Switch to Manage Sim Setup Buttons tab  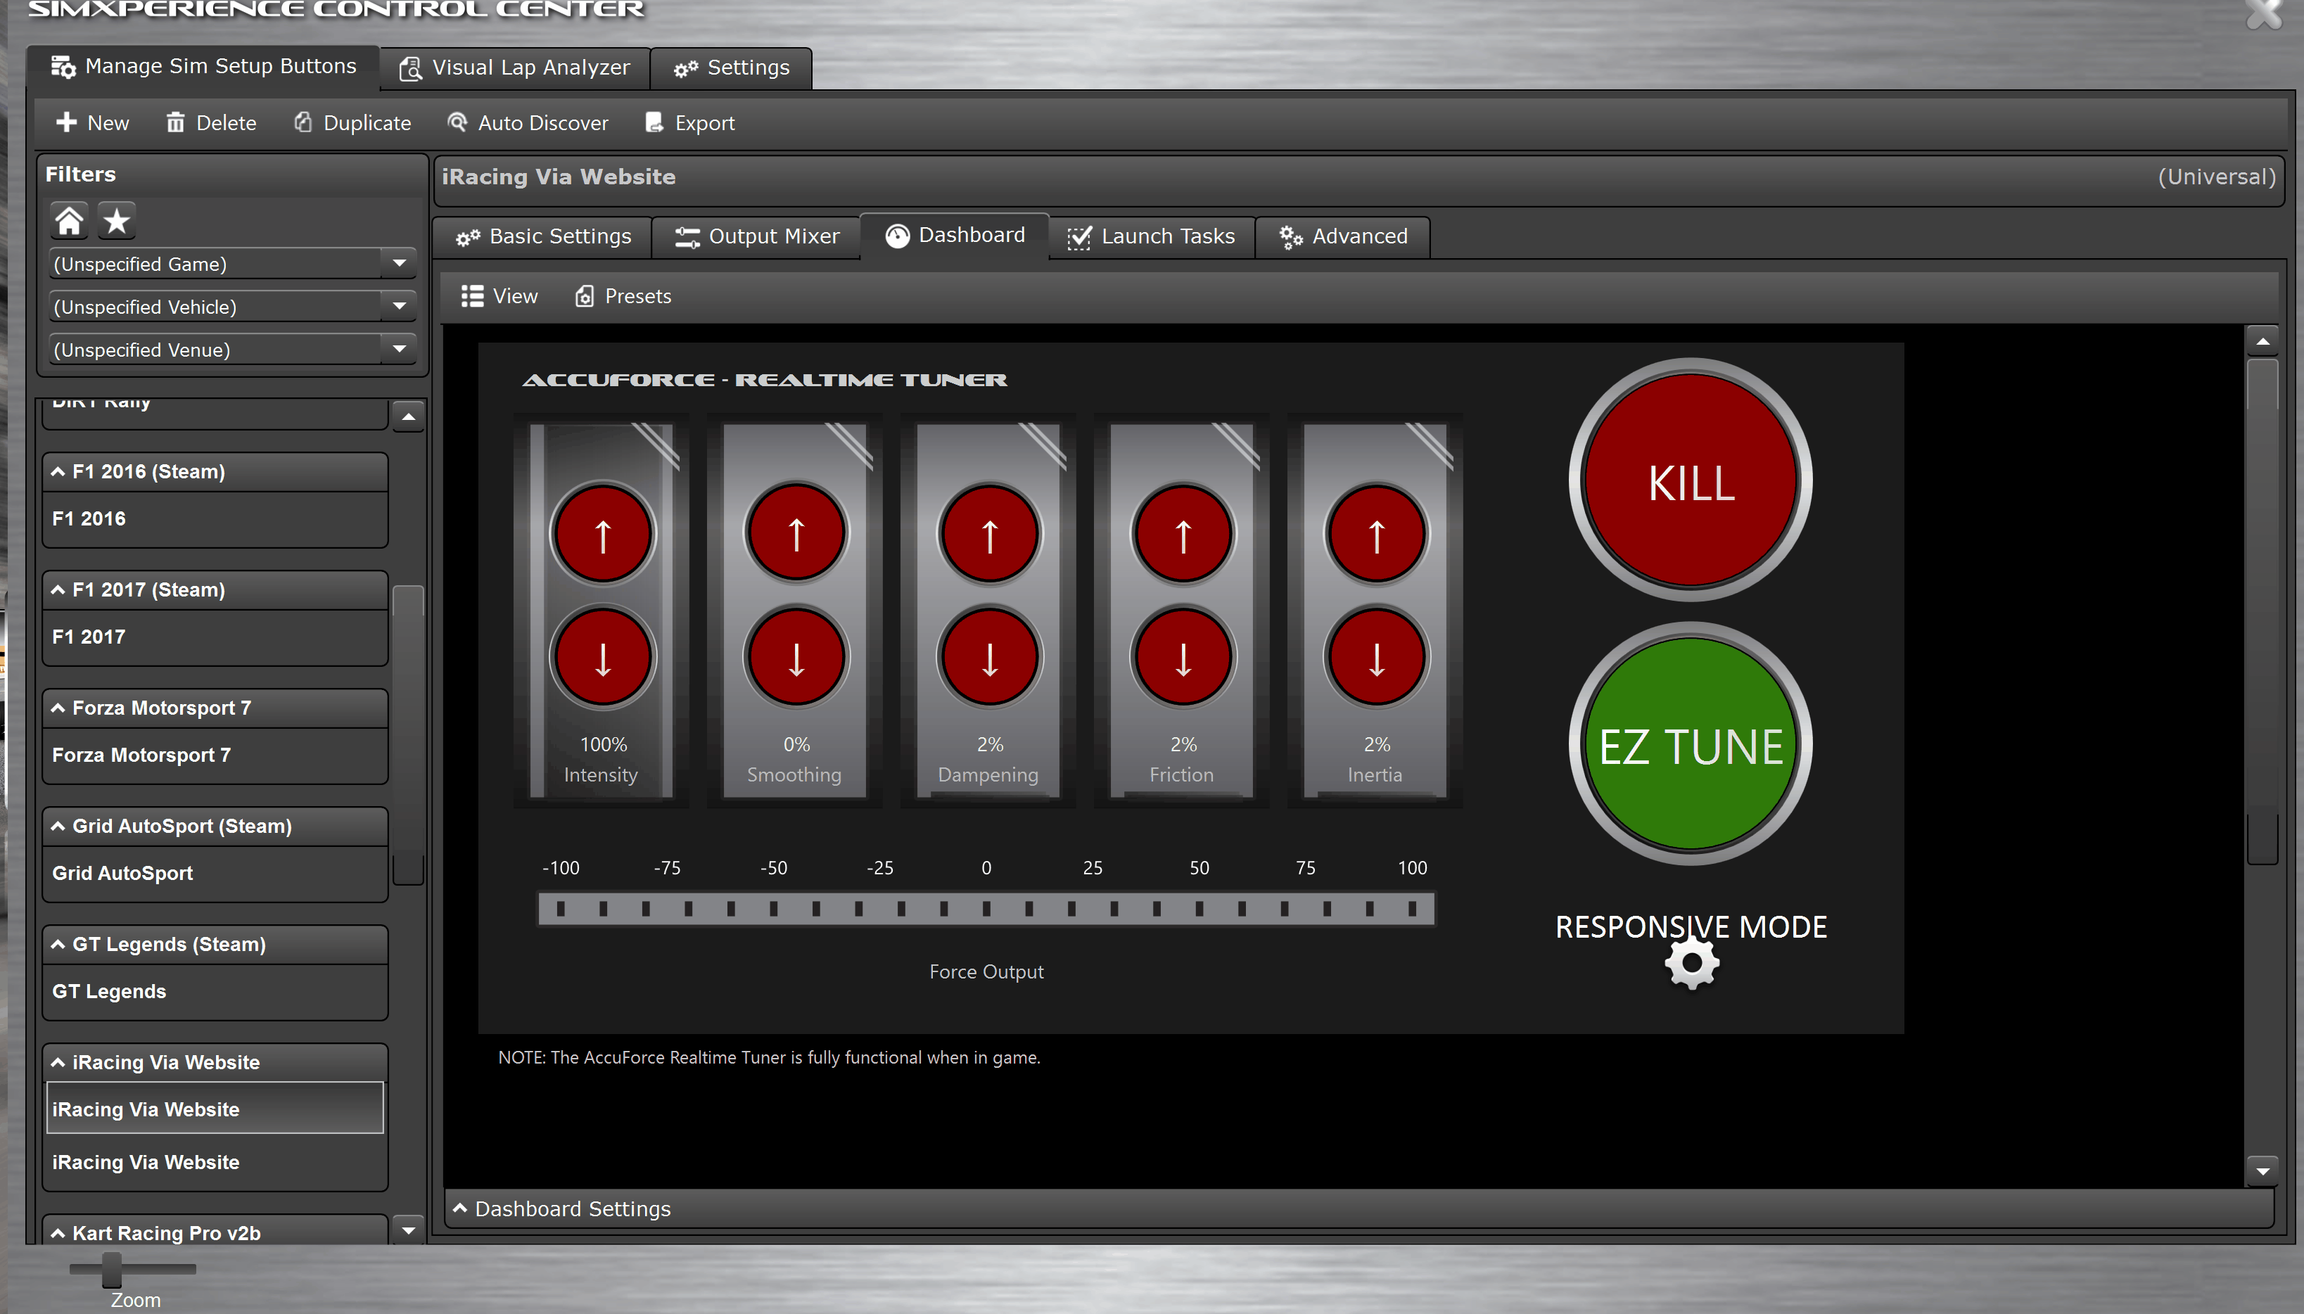[x=204, y=67]
